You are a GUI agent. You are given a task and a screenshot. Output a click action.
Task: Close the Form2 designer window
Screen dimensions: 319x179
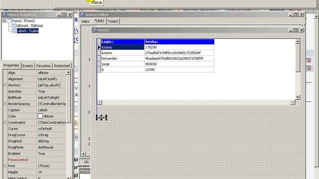pos(302,30)
